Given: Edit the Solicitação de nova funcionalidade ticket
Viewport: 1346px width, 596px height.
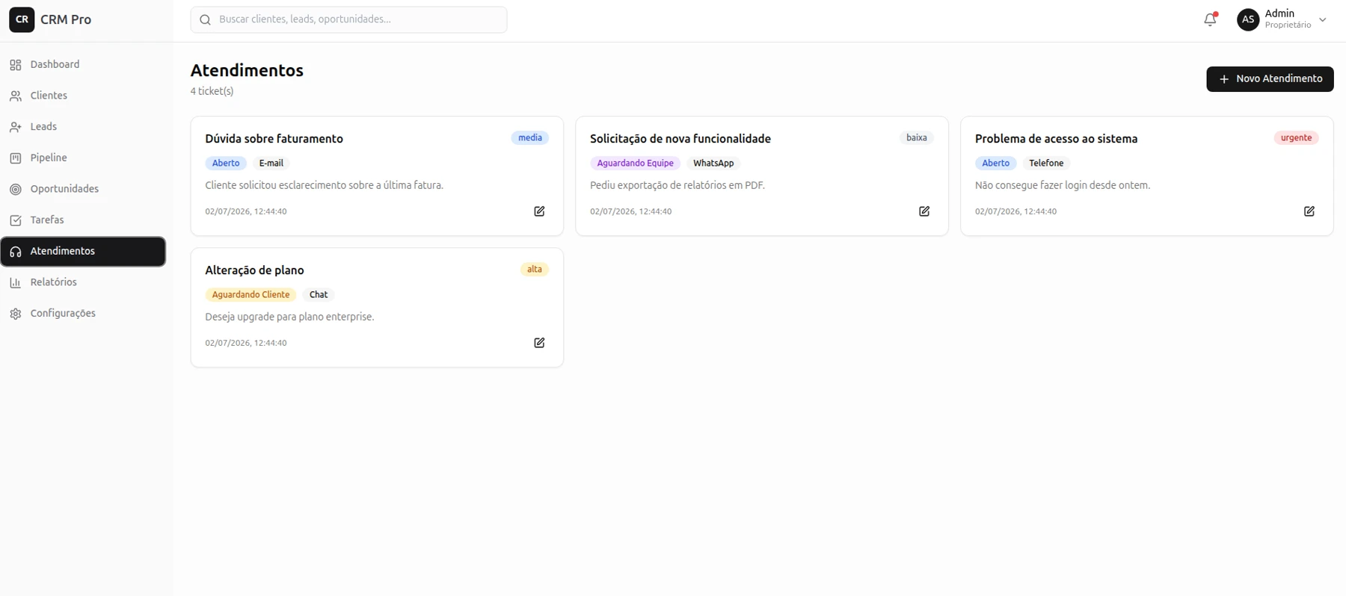Looking at the screenshot, I should pos(924,211).
